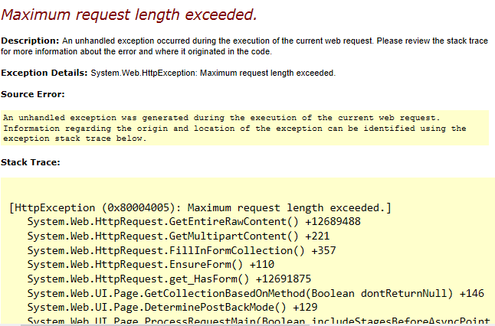Click the 'Exception Details:' label
The height and width of the screenshot is (326, 495).
(44, 73)
